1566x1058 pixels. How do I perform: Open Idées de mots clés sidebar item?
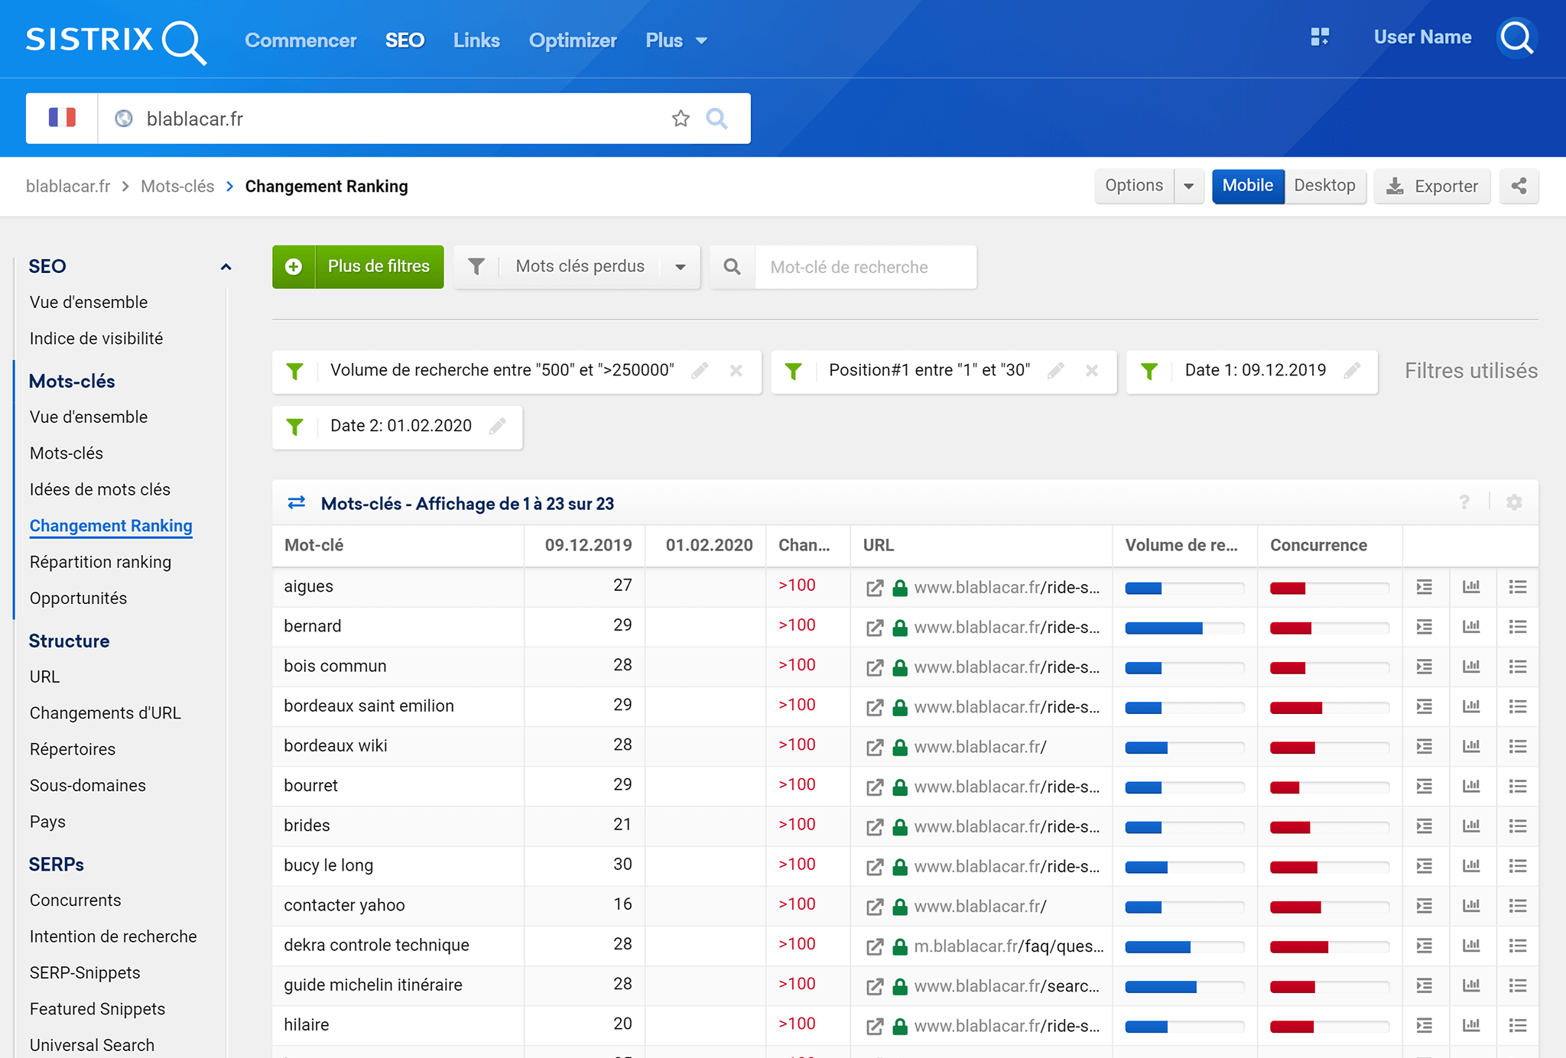point(99,489)
